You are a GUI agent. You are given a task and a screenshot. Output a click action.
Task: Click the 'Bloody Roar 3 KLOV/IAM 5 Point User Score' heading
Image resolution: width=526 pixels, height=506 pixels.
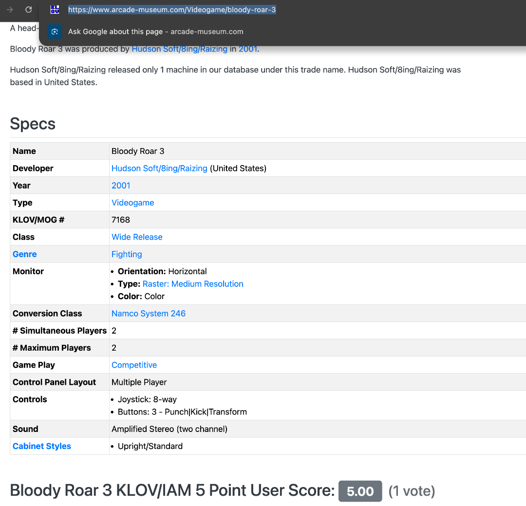pos(172,490)
